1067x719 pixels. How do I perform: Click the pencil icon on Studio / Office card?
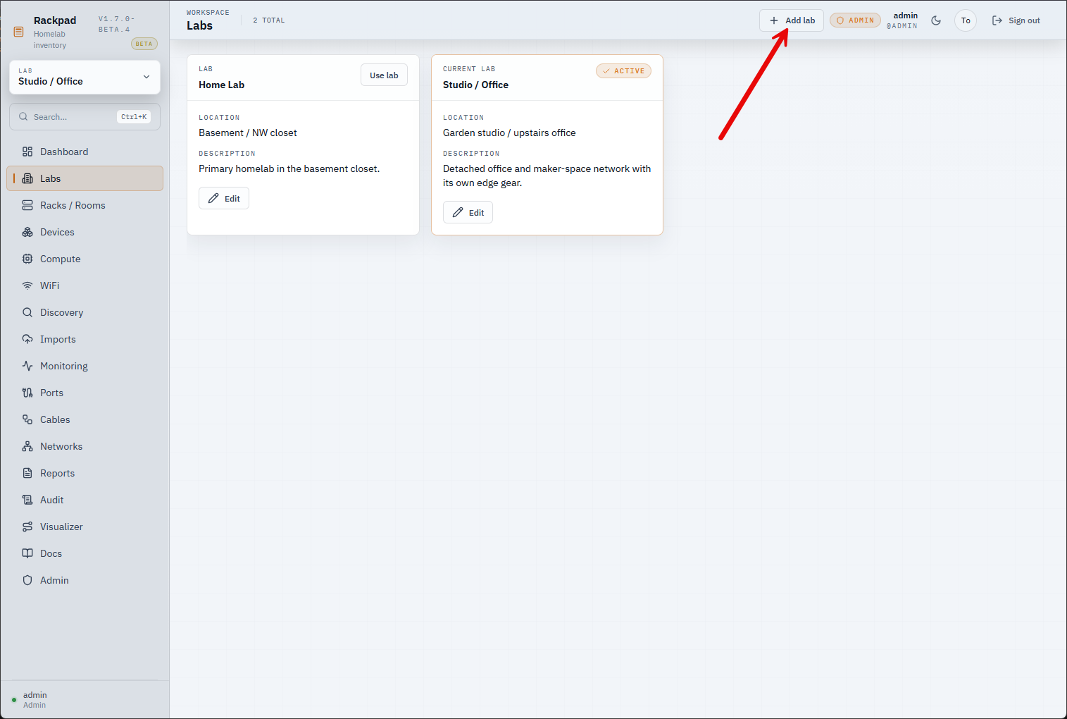point(458,212)
